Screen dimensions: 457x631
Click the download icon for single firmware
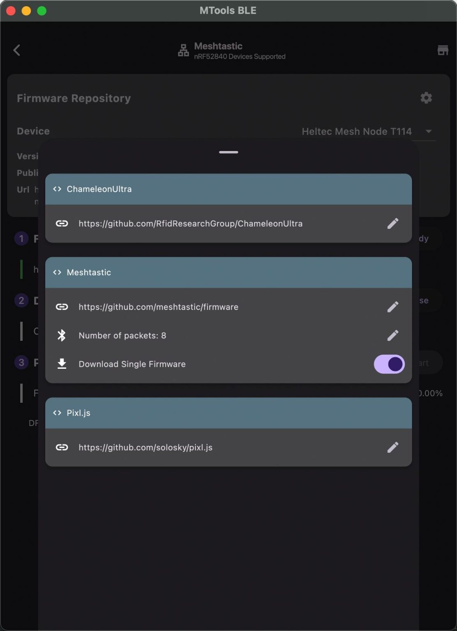(62, 364)
